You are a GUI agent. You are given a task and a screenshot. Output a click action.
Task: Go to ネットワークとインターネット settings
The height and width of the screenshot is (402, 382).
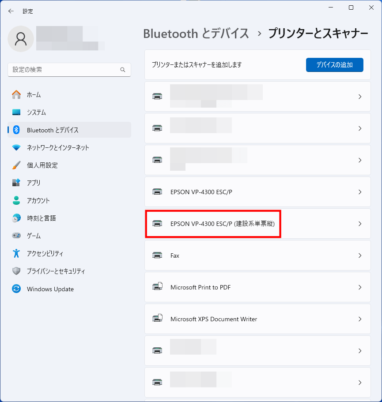[x=58, y=148]
